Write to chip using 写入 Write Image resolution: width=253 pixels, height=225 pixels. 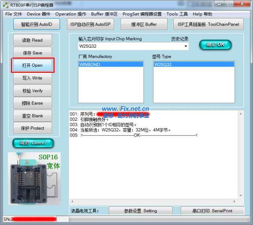coord(32,78)
